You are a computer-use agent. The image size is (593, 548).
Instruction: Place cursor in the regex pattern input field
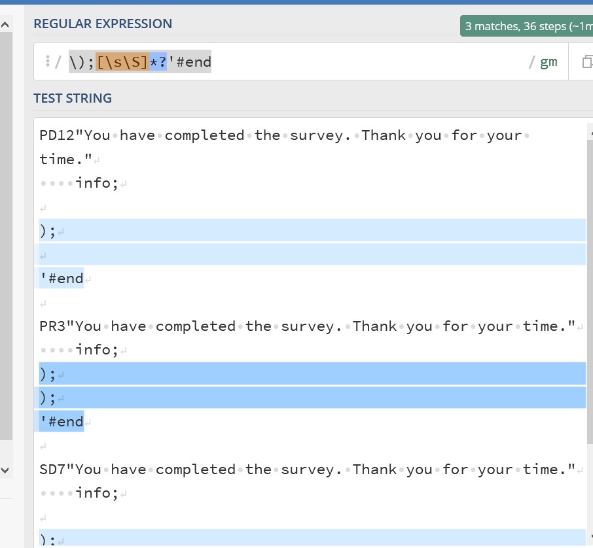327,61
